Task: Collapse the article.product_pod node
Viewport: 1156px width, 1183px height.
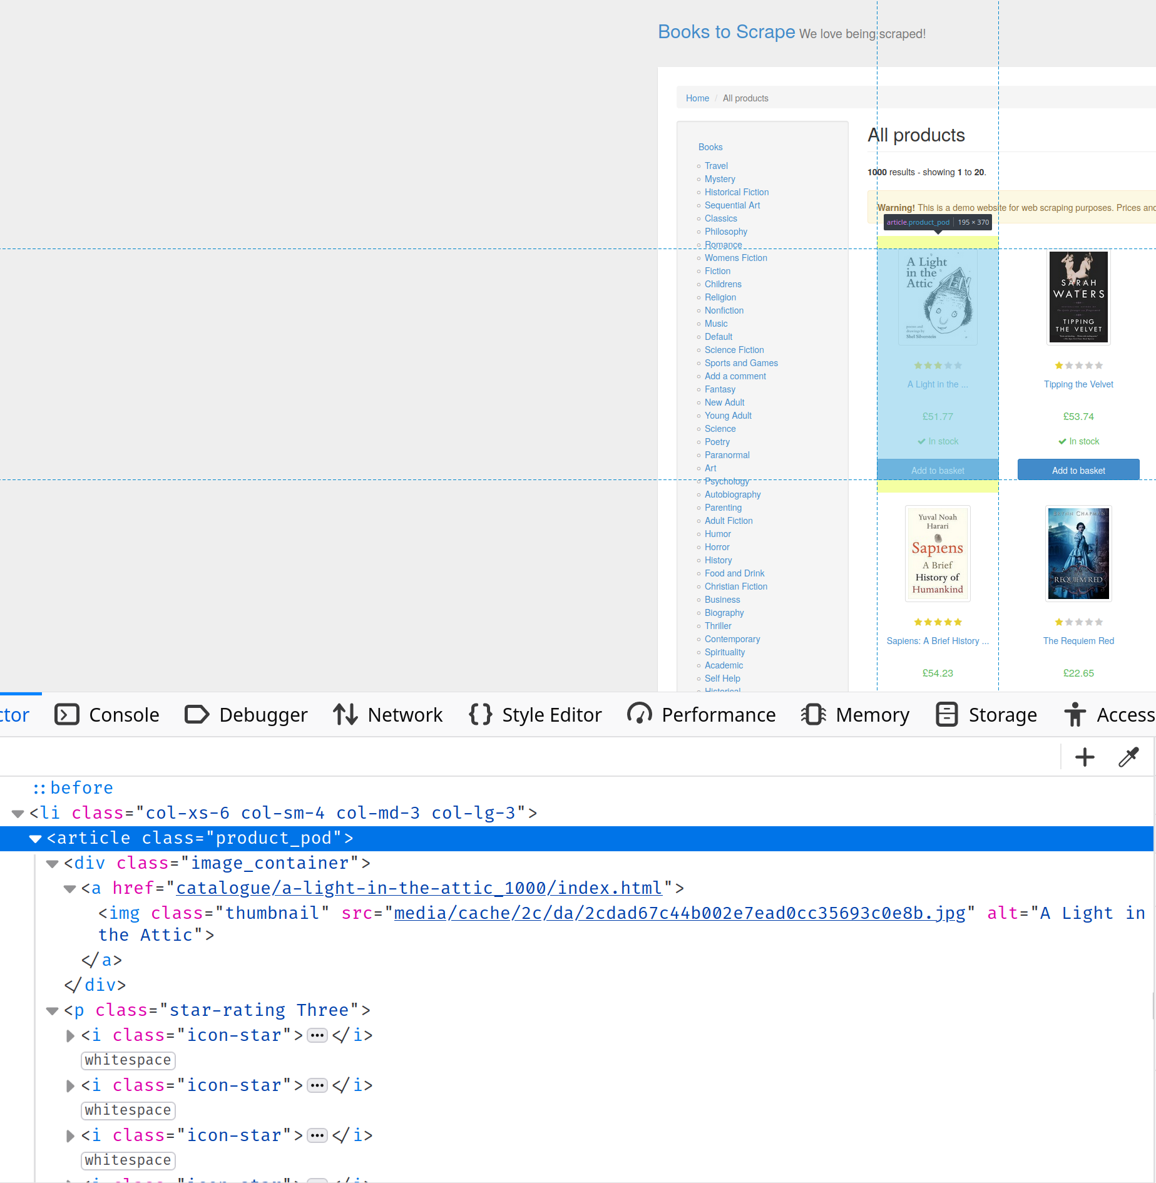Action: tap(35, 839)
